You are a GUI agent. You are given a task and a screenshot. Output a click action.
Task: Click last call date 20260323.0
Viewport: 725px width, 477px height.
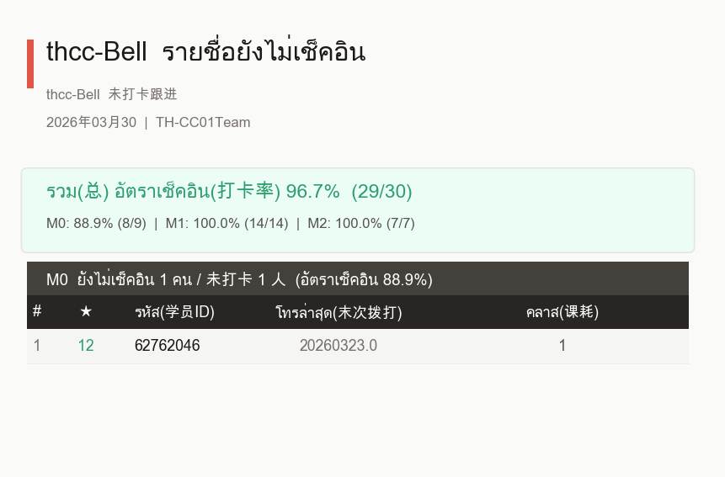coord(339,346)
